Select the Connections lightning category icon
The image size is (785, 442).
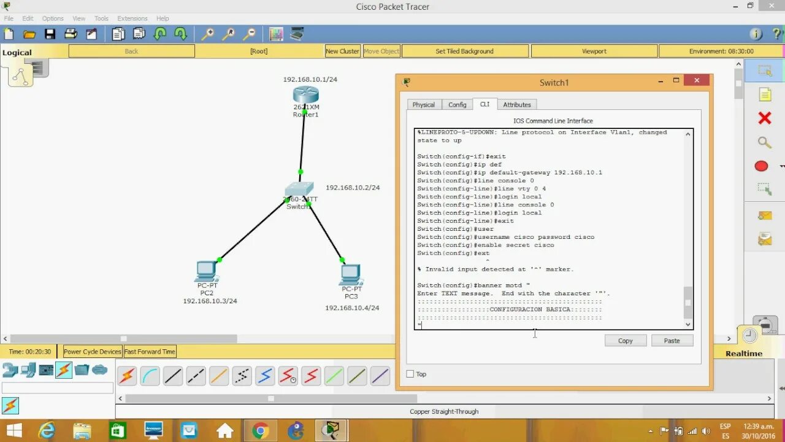pos(64,370)
